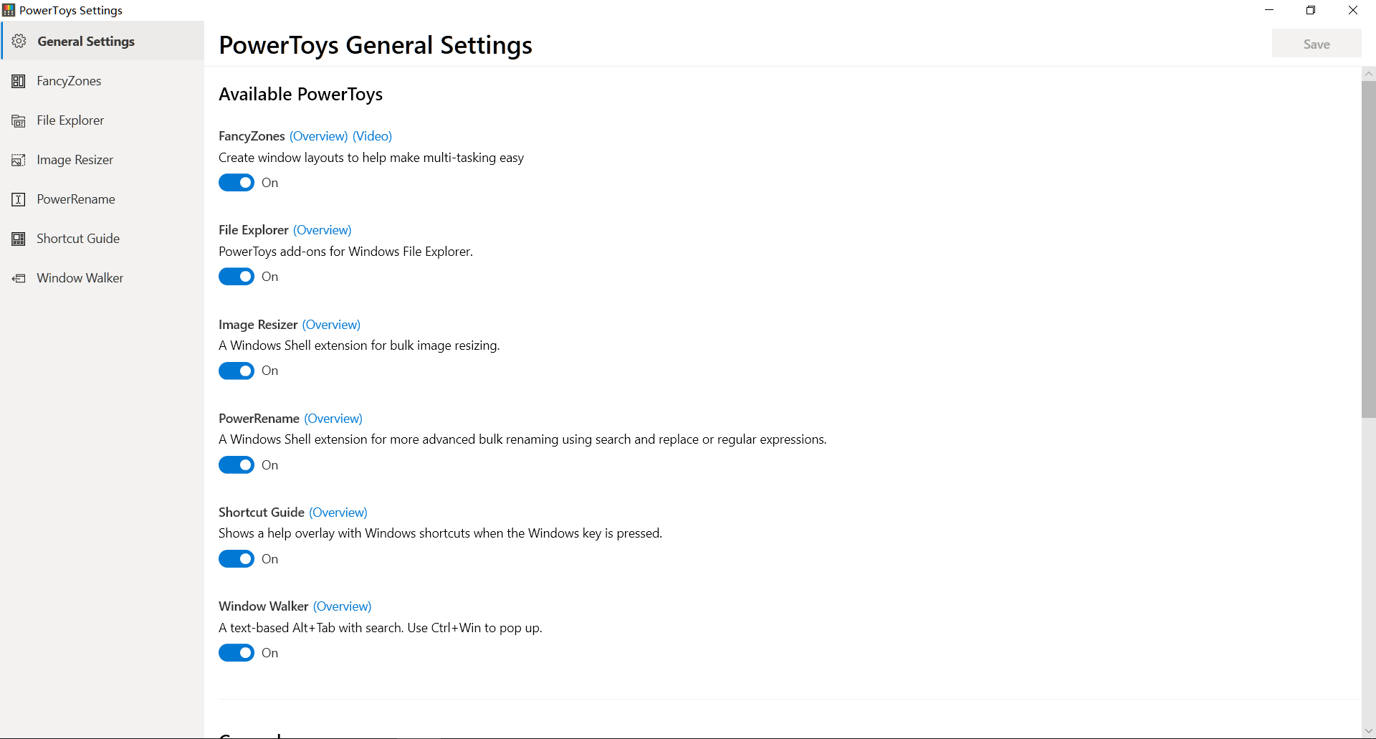
Task: Switch off the Image Resizer toggle
Action: (x=236, y=371)
